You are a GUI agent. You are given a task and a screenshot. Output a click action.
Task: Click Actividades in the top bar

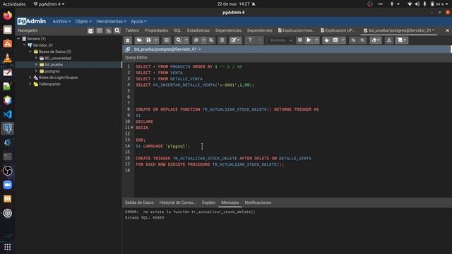pos(14,4)
